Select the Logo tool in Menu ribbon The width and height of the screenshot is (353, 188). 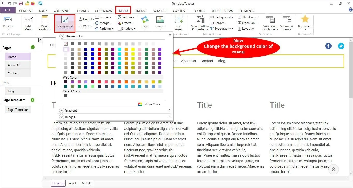coord(144,23)
